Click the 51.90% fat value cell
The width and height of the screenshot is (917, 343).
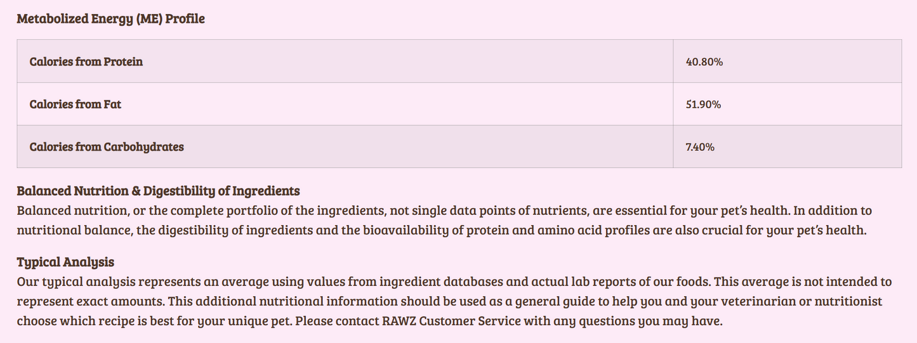(703, 104)
